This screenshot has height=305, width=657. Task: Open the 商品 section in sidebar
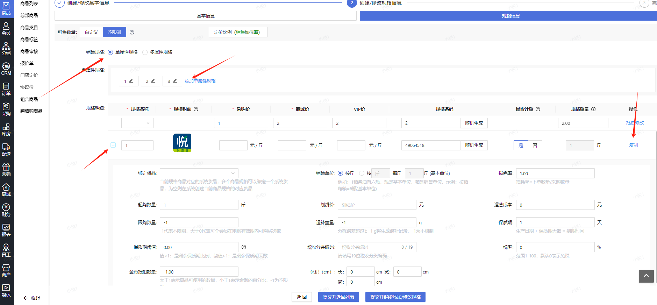pyautogui.click(x=6, y=9)
